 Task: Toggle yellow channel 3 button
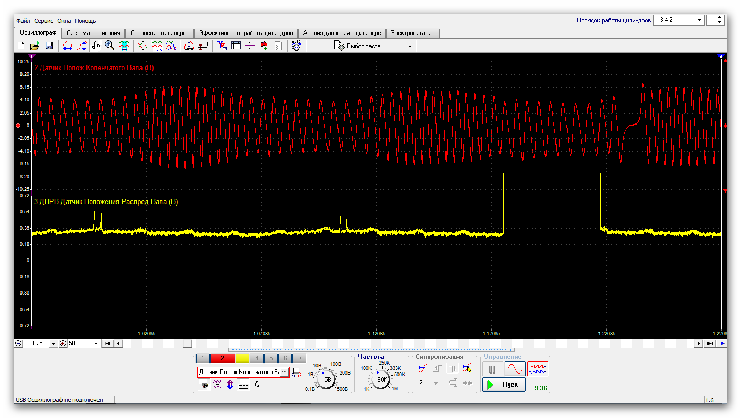point(243,358)
